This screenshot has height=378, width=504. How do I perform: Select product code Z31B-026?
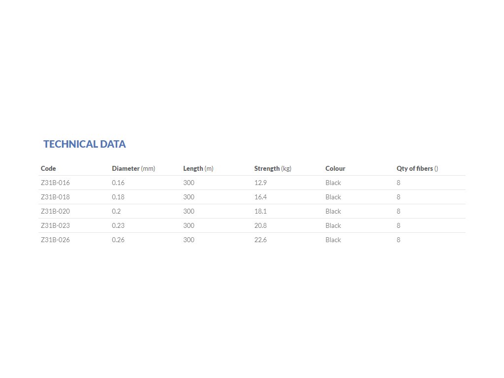coord(55,240)
